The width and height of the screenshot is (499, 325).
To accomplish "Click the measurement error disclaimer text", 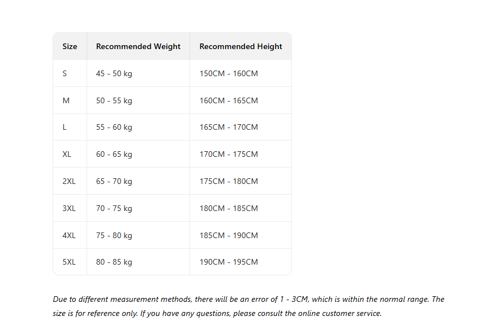I will coord(248,306).
